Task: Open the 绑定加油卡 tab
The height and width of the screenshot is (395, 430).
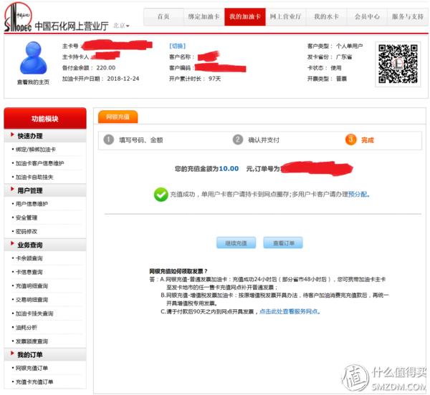Action: coord(204,16)
